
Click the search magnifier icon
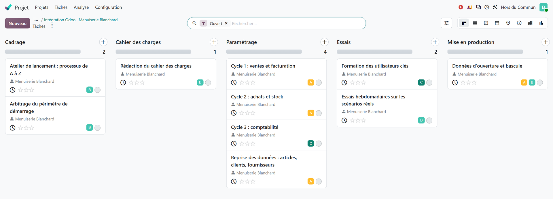click(194, 23)
